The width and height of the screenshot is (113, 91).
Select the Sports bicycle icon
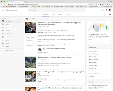(3, 40)
